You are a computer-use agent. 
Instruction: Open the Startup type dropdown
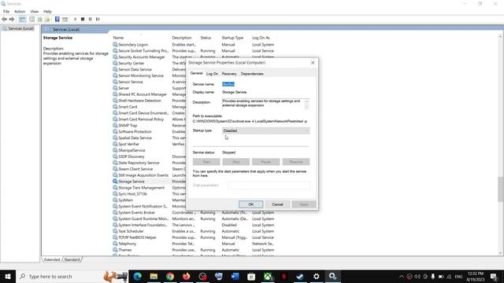[x=266, y=130]
